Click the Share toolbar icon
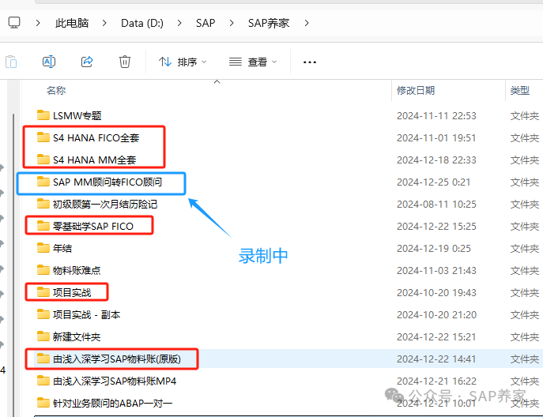Image resolution: width=543 pixels, height=417 pixels. pos(87,62)
